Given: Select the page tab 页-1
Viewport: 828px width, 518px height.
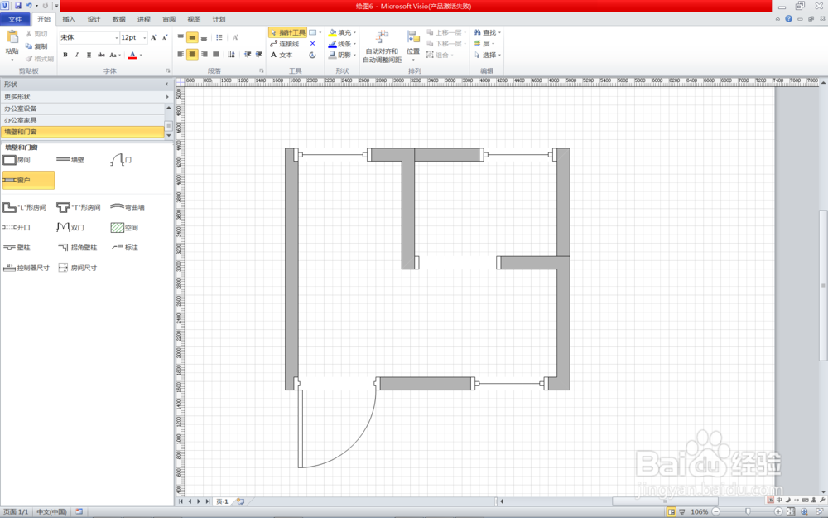Looking at the screenshot, I should 222,501.
